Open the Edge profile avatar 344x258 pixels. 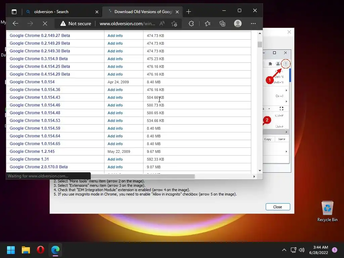238,24
